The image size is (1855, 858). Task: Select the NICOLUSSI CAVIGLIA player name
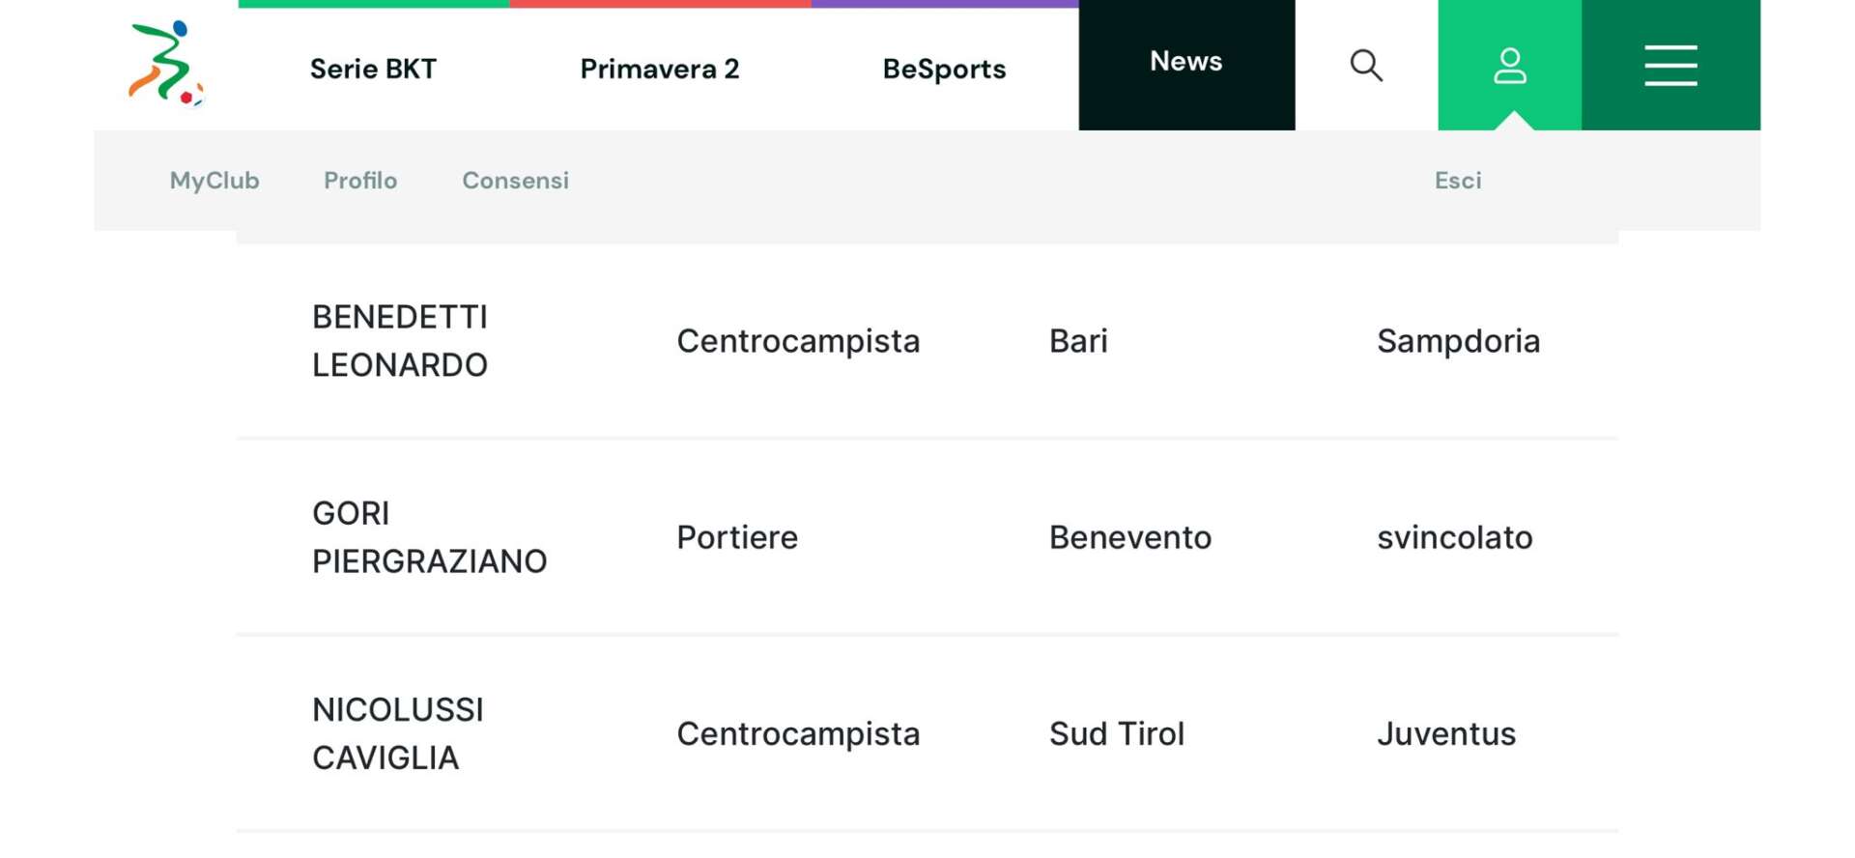pyautogui.click(x=397, y=733)
